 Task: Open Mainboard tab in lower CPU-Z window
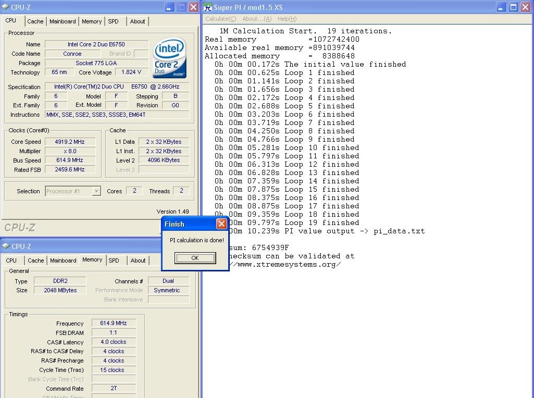pos(63,260)
